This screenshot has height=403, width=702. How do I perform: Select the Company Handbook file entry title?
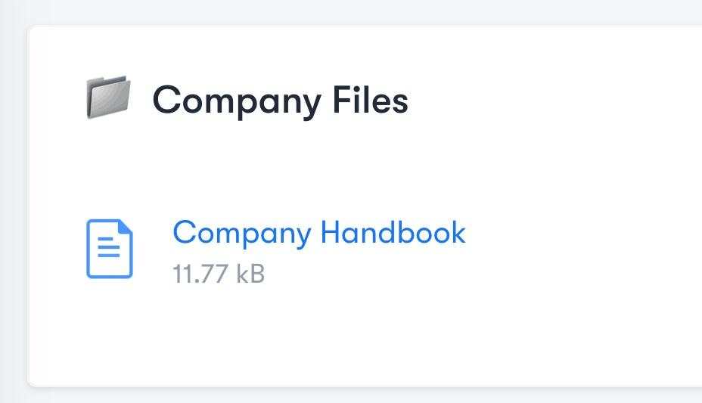(319, 233)
